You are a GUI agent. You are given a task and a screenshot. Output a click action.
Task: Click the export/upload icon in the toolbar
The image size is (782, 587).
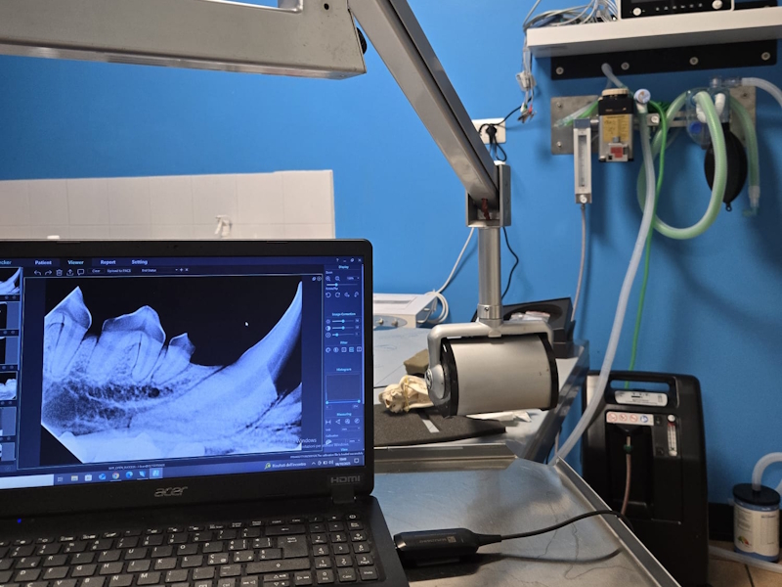pyautogui.click(x=67, y=272)
